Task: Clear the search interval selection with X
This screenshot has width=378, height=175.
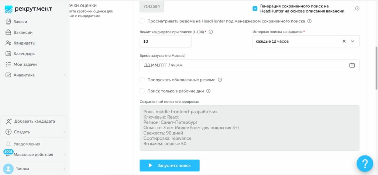Action: 344,41
